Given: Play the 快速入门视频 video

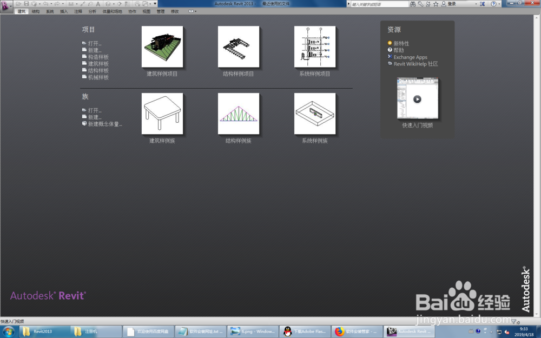Looking at the screenshot, I should [x=417, y=99].
